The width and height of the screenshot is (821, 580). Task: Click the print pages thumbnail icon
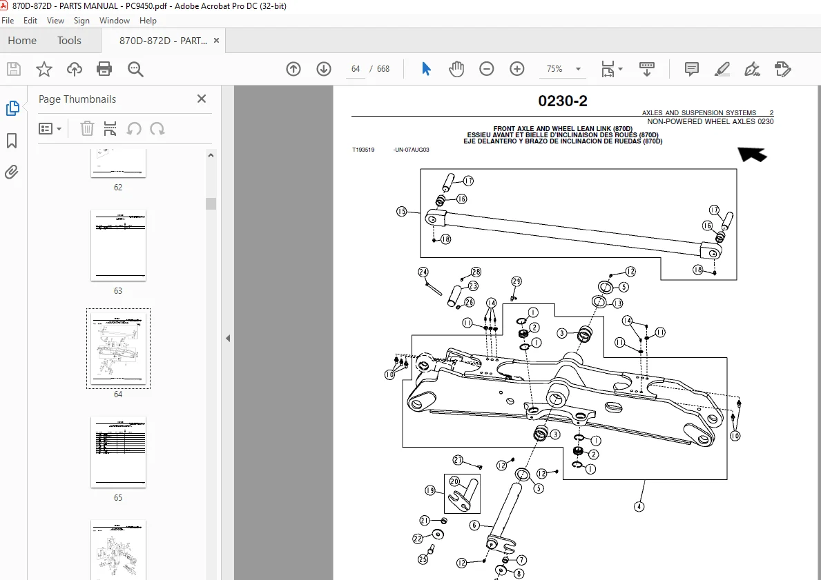tap(110, 129)
